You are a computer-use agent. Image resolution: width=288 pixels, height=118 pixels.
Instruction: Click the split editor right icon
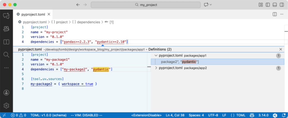tap(274, 14)
